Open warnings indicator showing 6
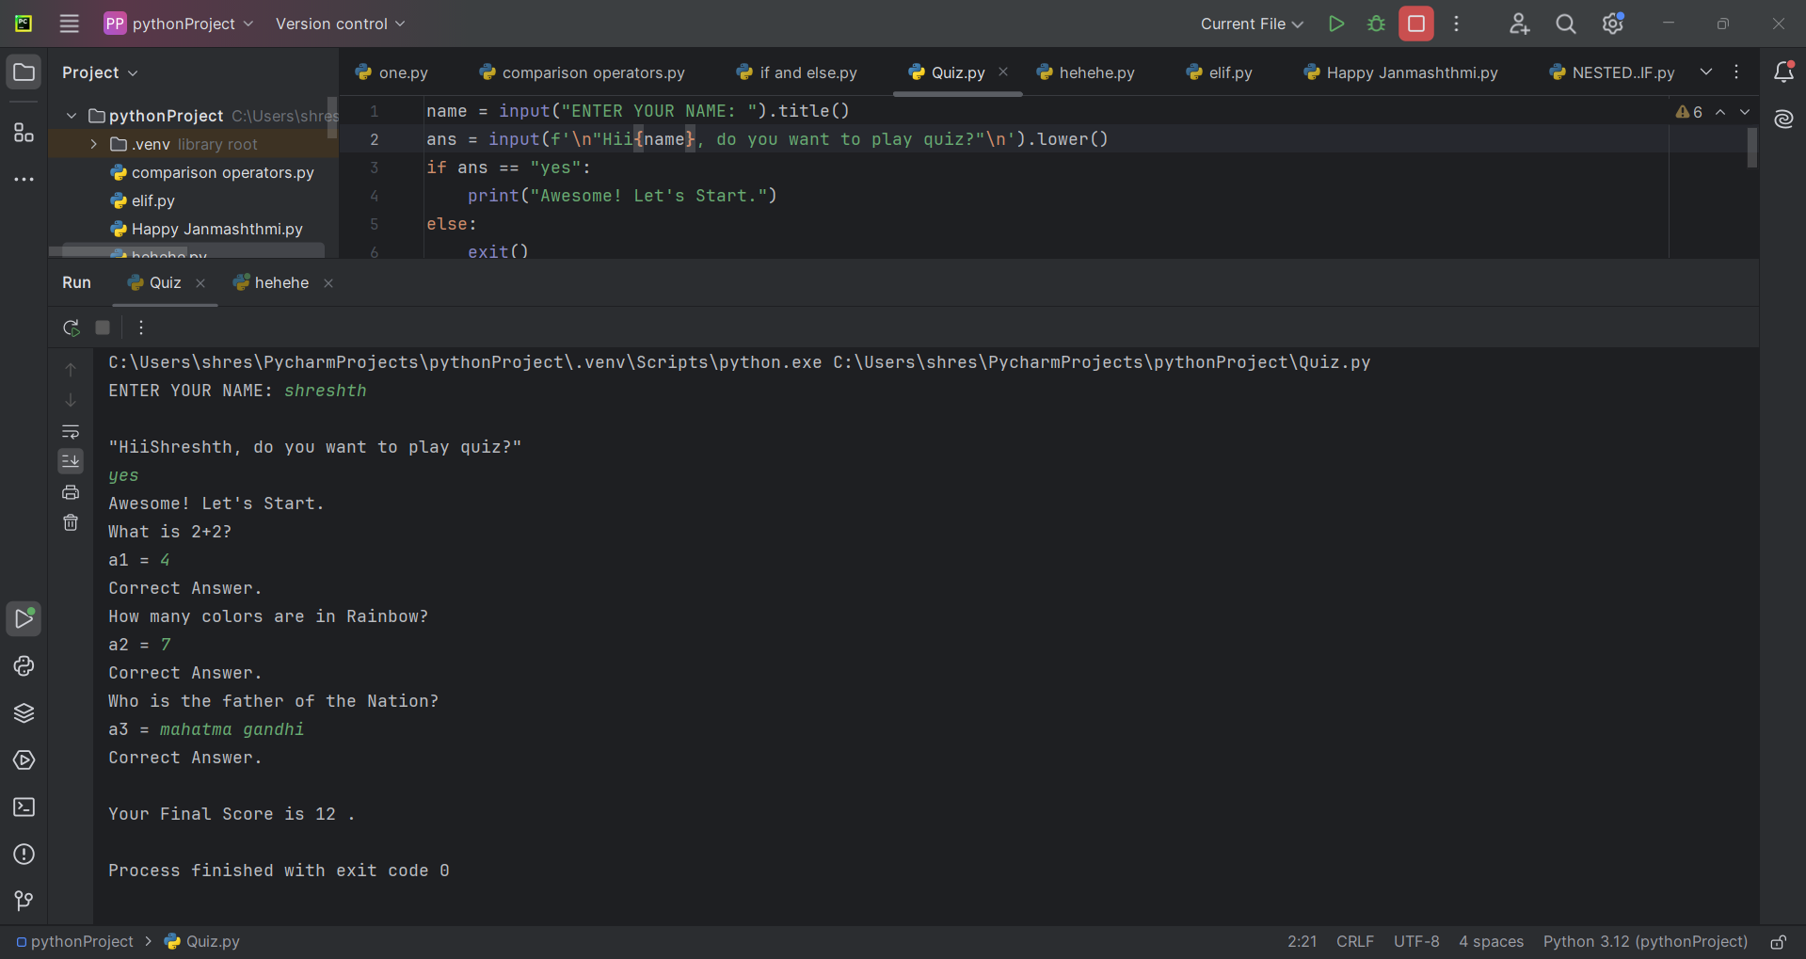1806x959 pixels. [1688, 112]
